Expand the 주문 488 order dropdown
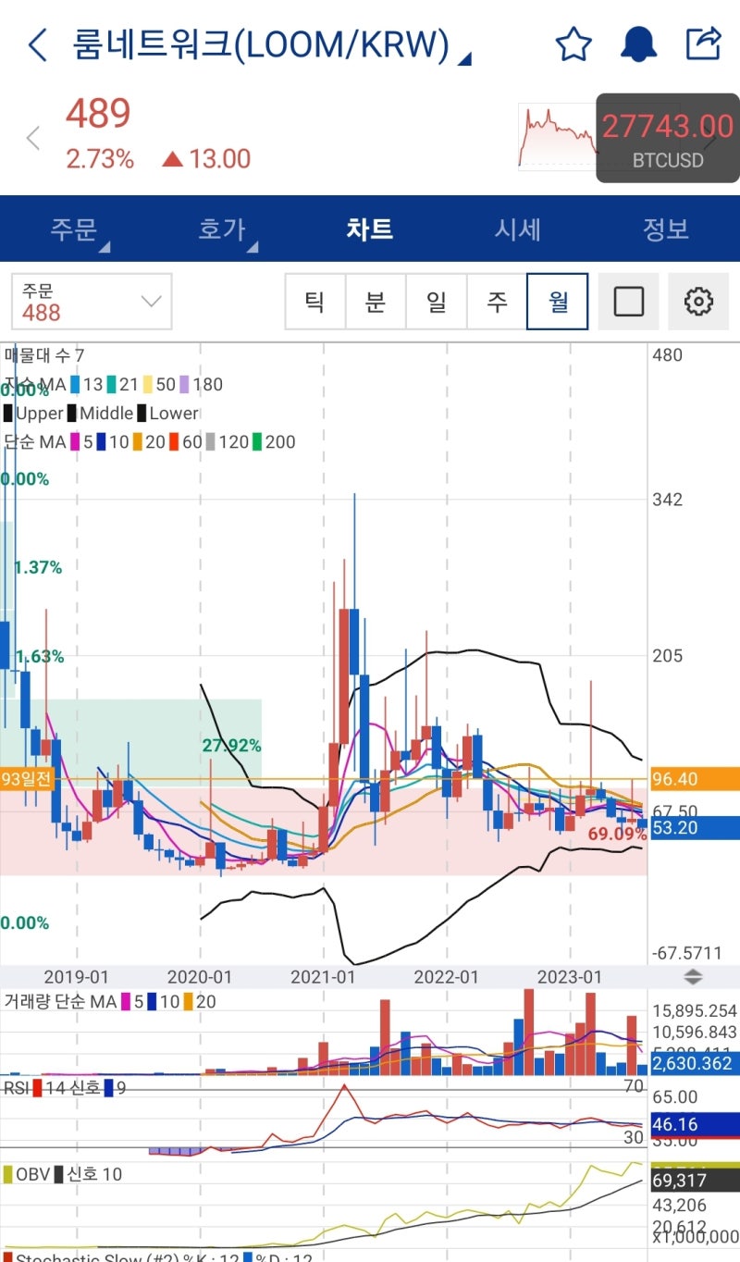The width and height of the screenshot is (740, 1262). (x=92, y=302)
